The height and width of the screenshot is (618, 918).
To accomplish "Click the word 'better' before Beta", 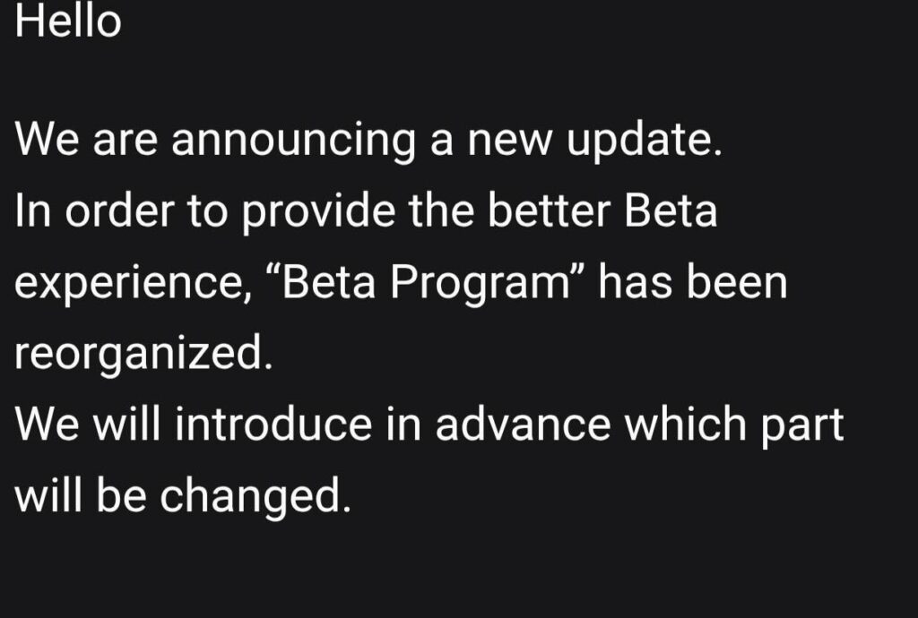I will (550, 210).
